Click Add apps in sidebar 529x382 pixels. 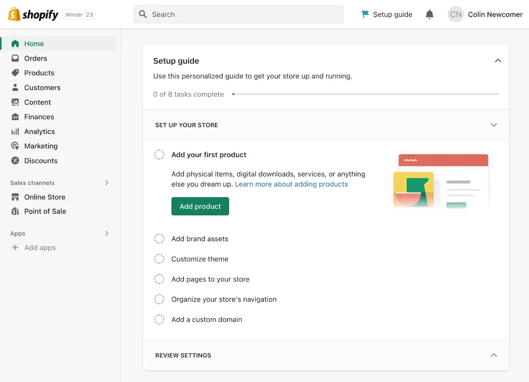click(x=40, y=247)
